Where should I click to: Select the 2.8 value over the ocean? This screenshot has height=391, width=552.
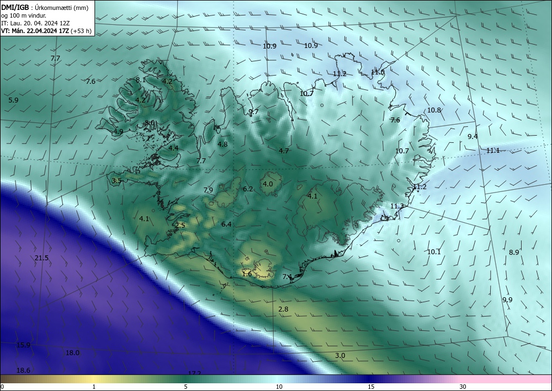(x=283, y=309)
